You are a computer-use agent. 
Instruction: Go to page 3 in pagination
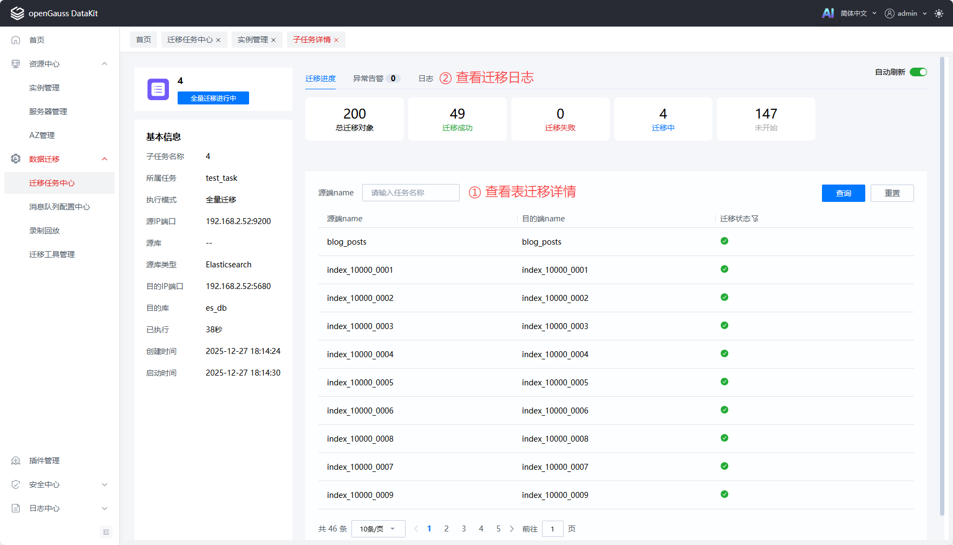(464, 529)
